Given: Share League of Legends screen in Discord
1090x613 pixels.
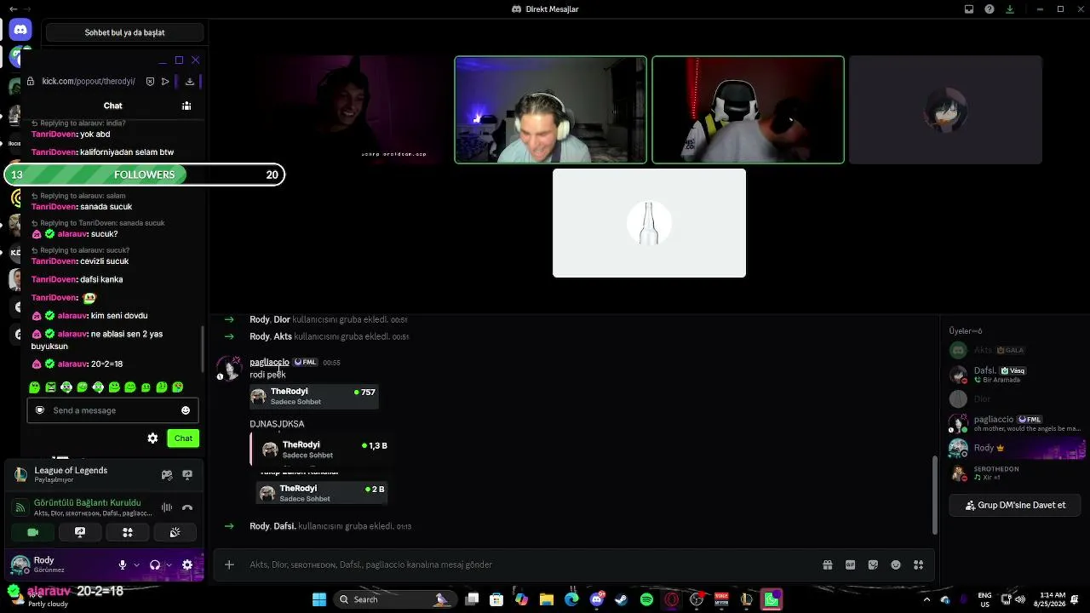Looking at the screenshot, I should coord(187,474).
